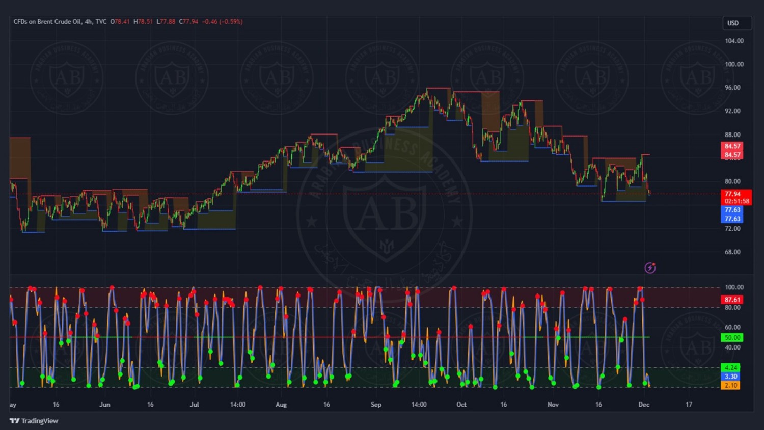Click the Nov label on time axis
The image size is (764, 430).
[553, 405]
